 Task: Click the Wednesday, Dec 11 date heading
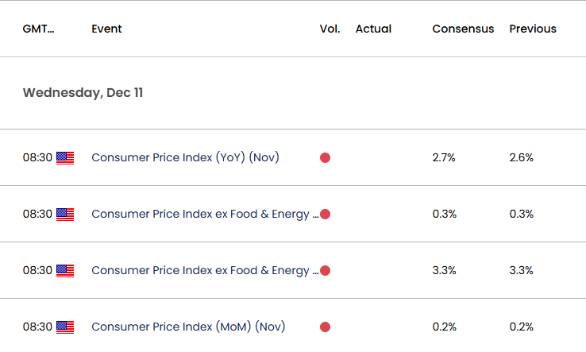[83, 93]
